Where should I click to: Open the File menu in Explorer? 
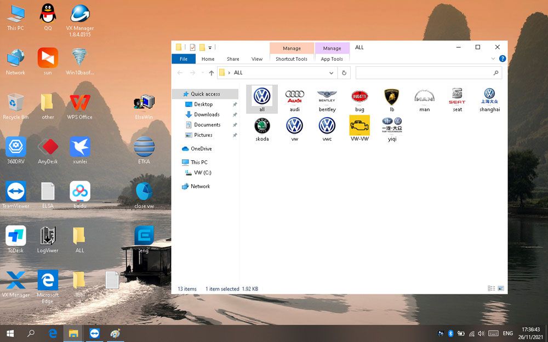pyautogui.click(x=184, y=59)
